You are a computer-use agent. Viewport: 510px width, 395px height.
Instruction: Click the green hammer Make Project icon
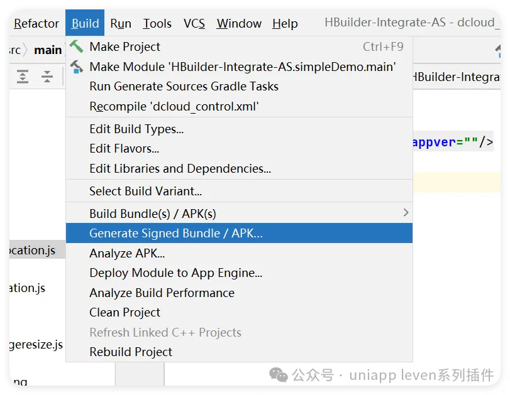(77, 46)
